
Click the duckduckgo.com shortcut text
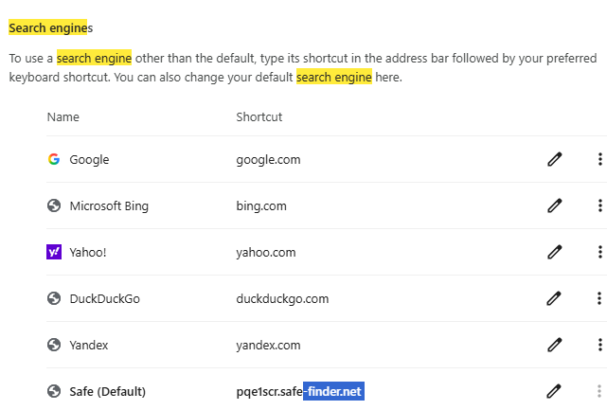pos(282,298)
